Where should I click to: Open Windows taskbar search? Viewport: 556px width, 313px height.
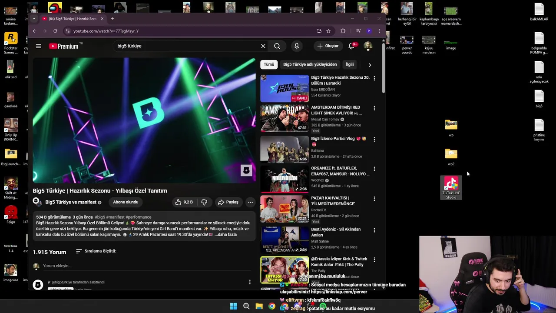(246, 306)
